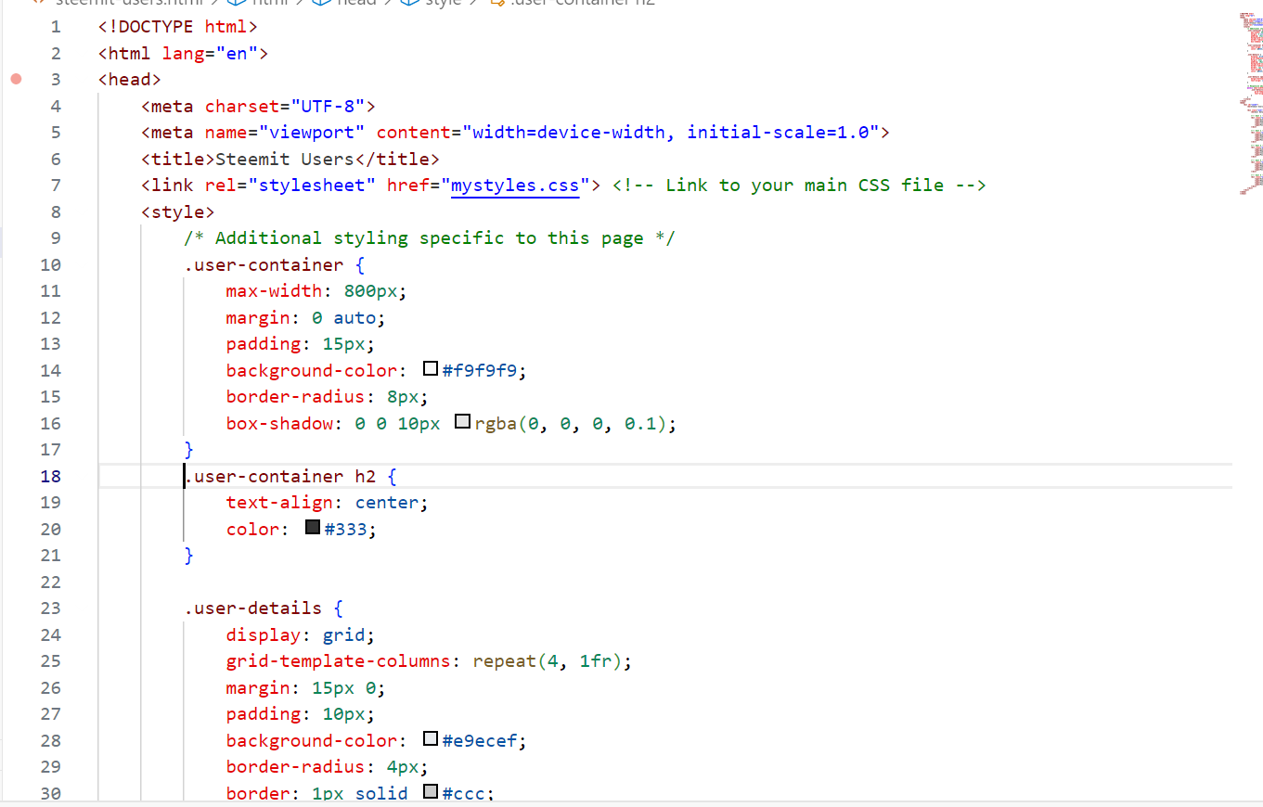Click the 'Link to your main CSS file' comment
Image resolution: width=1263 pixels, height=807 pixels.
(799, 185)
